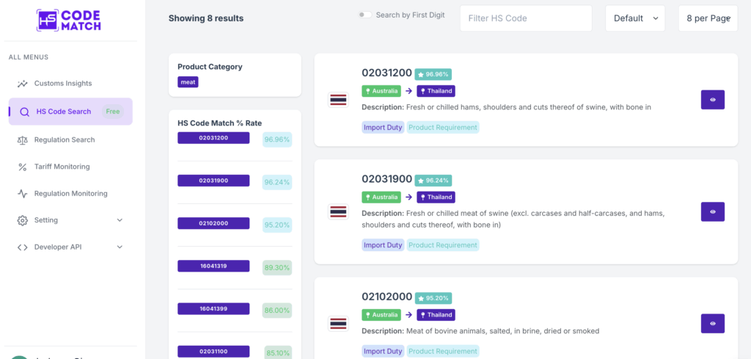The width and height of the screenshot is (751, 359).
Task: View details with eye button for 02031900
Action: (x=712, y=211)
